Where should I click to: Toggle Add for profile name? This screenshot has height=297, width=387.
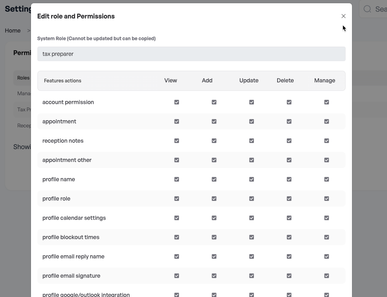(x=214, y=179)
